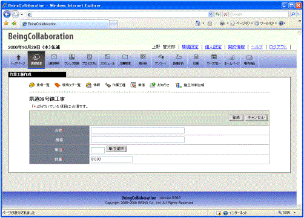Click the IE Print icon
304x218 pixels.
pyautogui.click(x=222, y=24)
